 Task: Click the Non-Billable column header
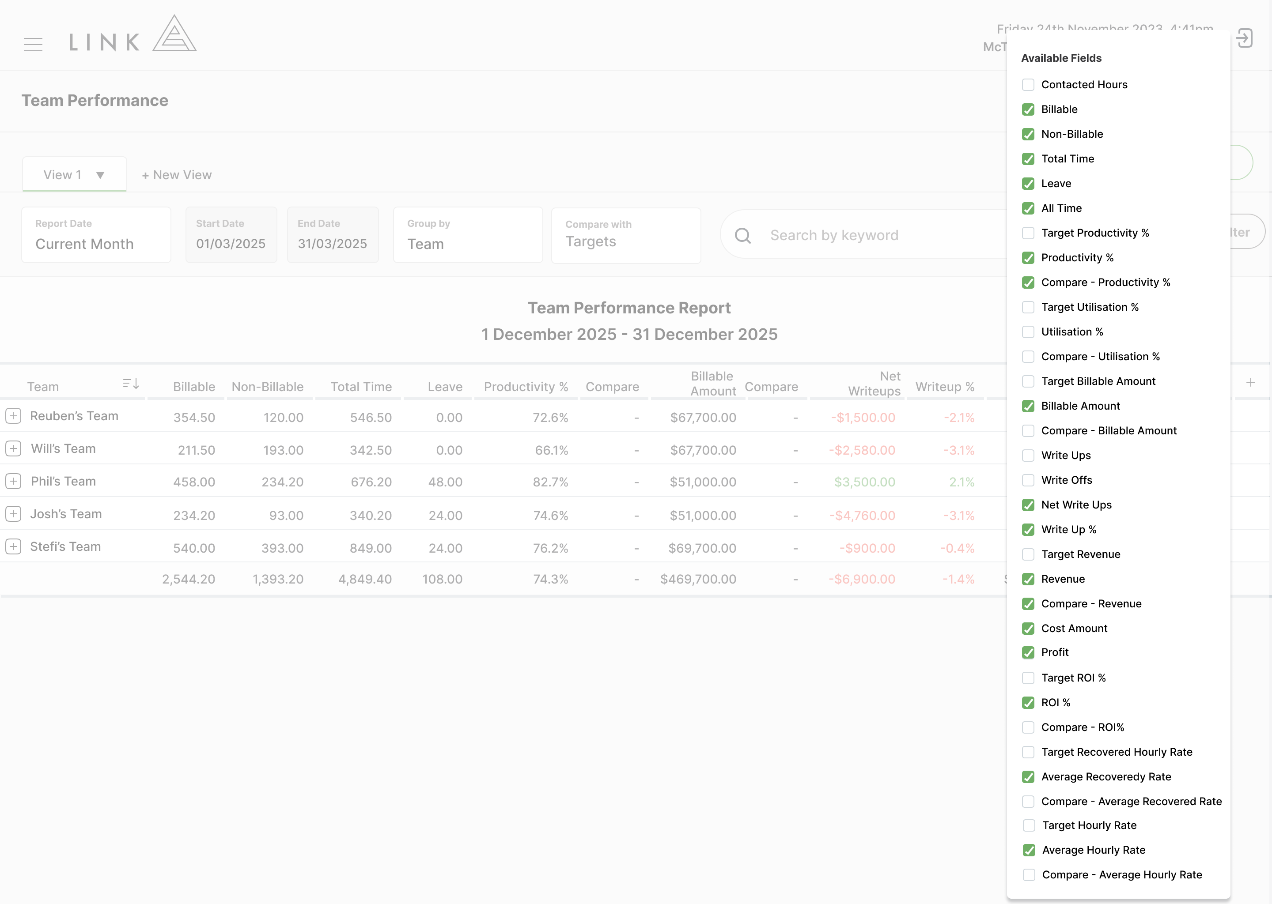click(267, 387)
